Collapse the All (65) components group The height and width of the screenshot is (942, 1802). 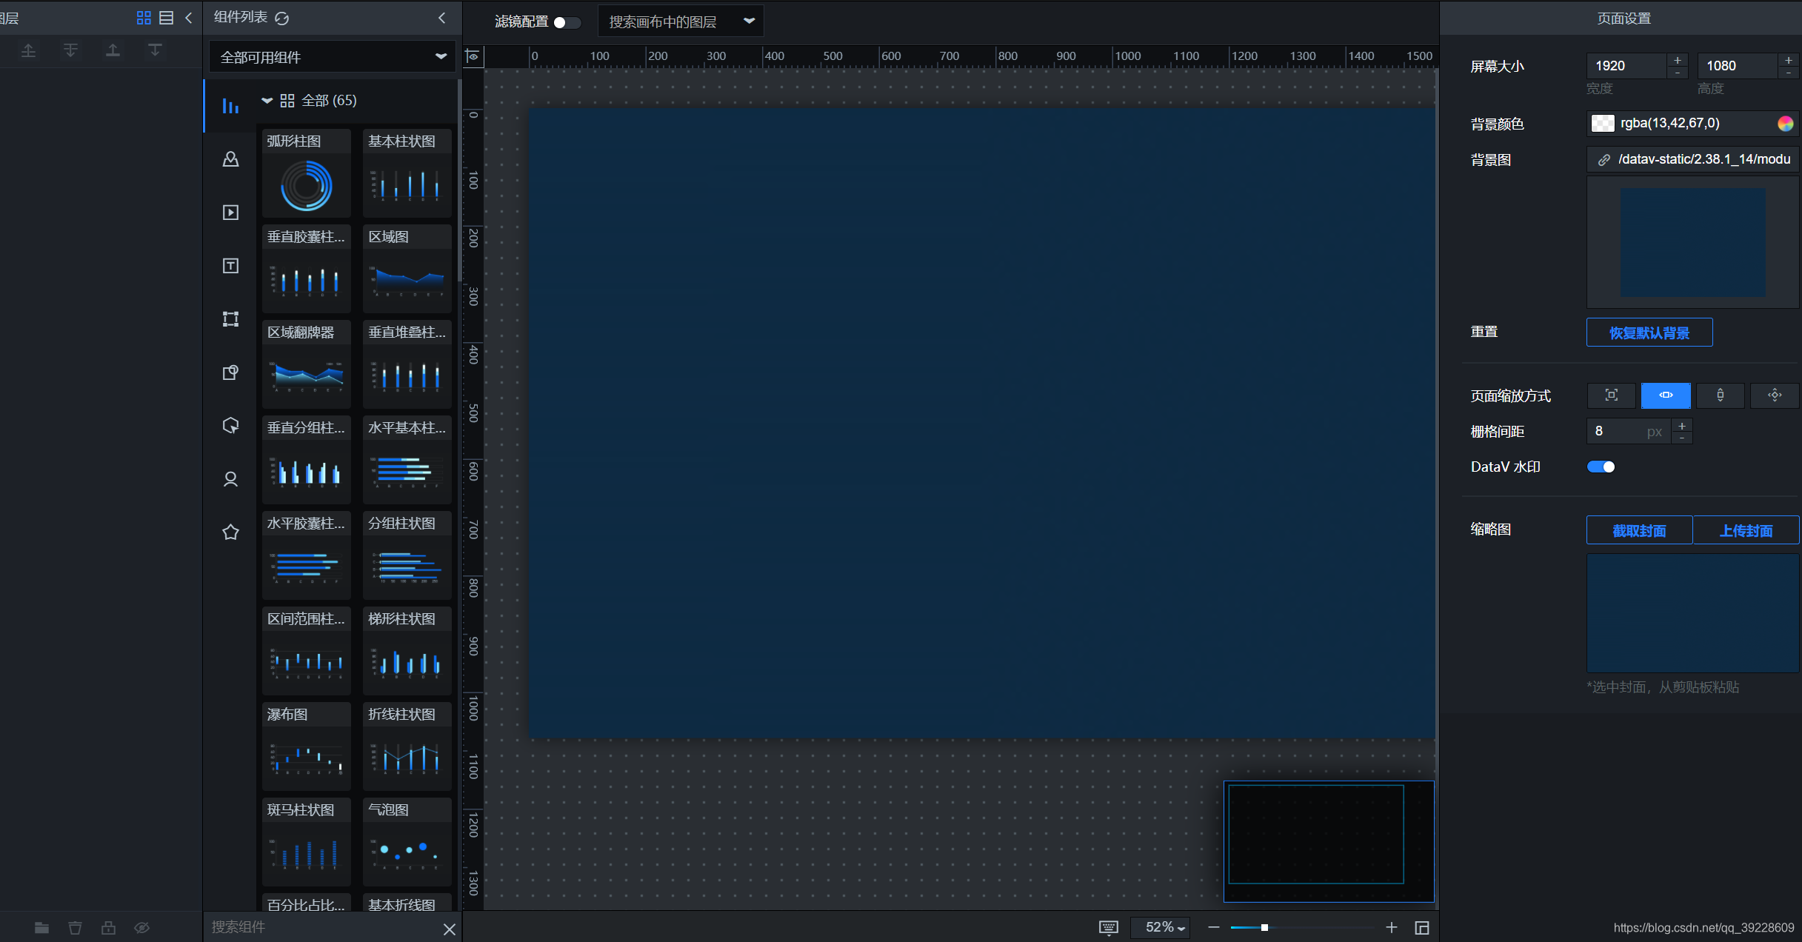click(267, 101)
